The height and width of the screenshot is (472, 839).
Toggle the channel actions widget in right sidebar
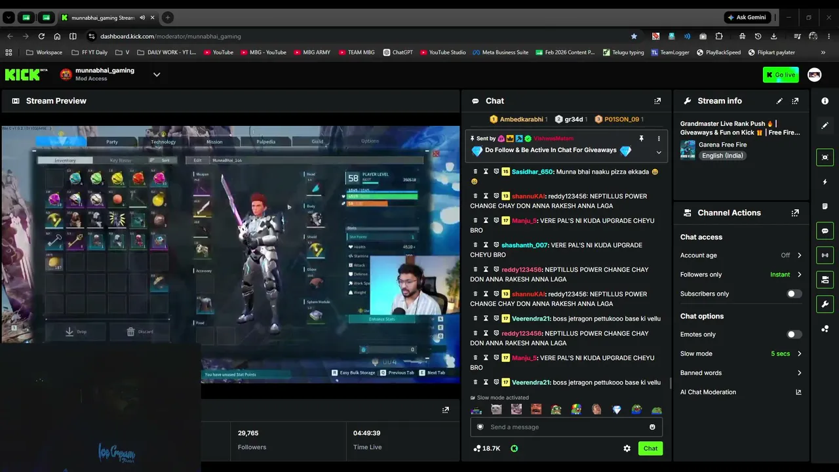coord(825,280)
